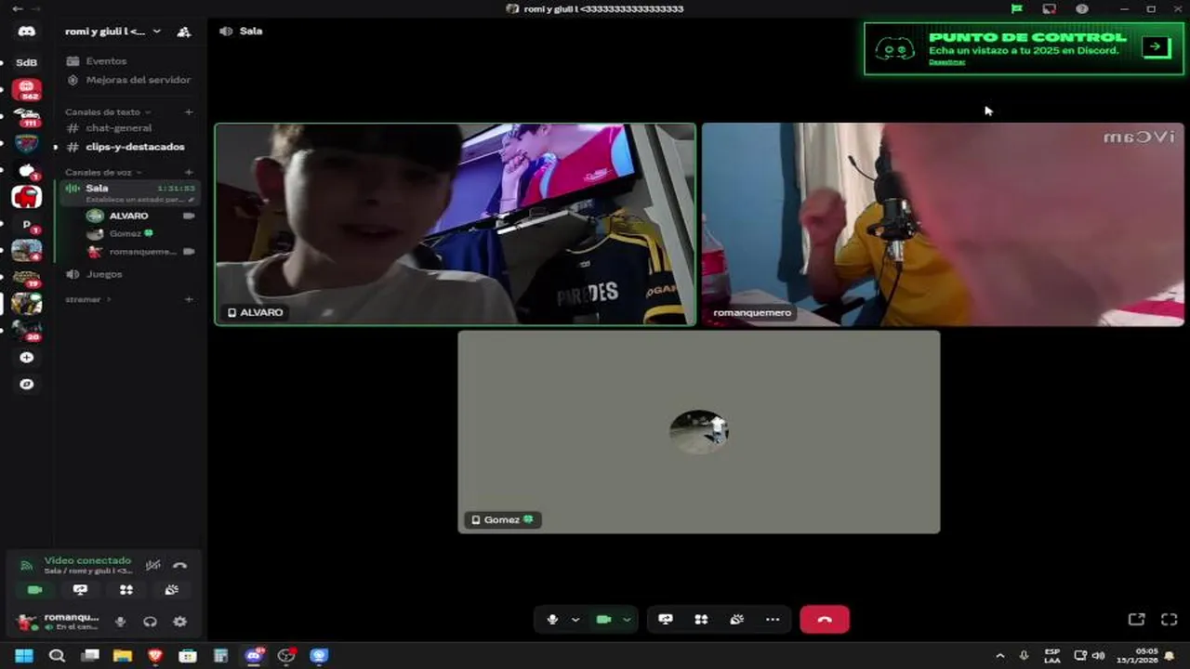
Task: Select the Sala voice channel
Action: 128,192
